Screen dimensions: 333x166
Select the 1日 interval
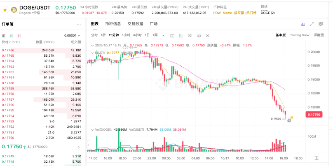click(x=147, y=35)
